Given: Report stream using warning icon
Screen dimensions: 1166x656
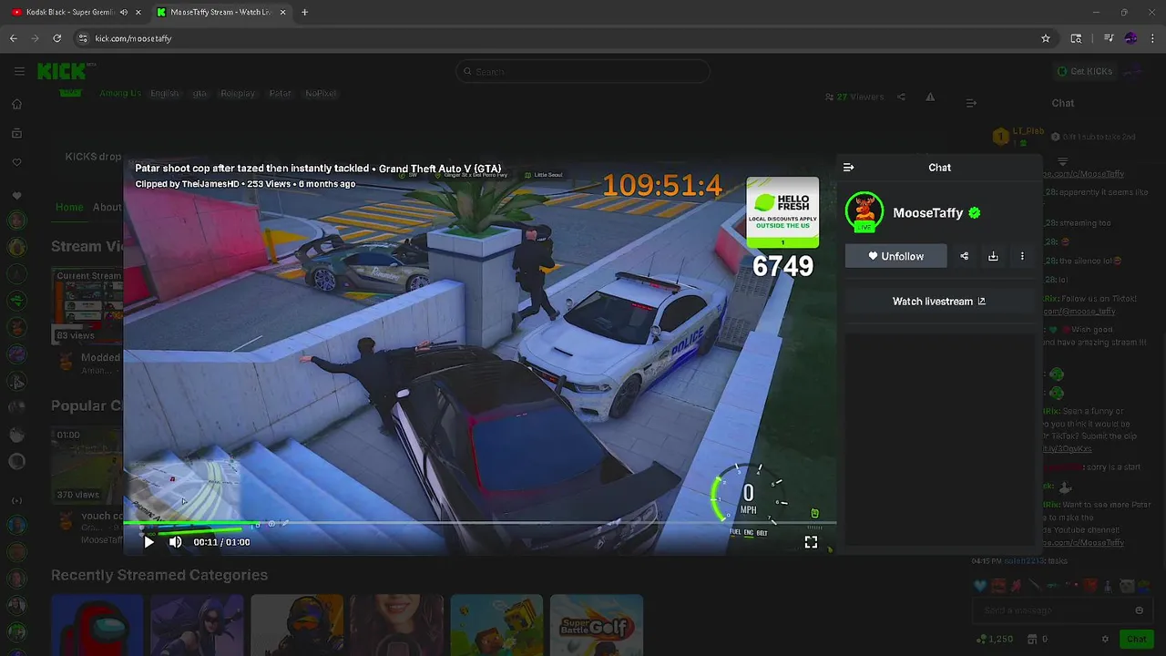Looking at the screenshot, I should tap(930, 97).
